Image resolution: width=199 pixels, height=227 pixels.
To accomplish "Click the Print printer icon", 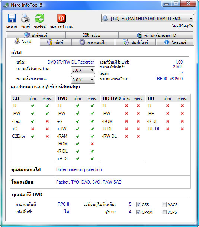I will (25, 18).
